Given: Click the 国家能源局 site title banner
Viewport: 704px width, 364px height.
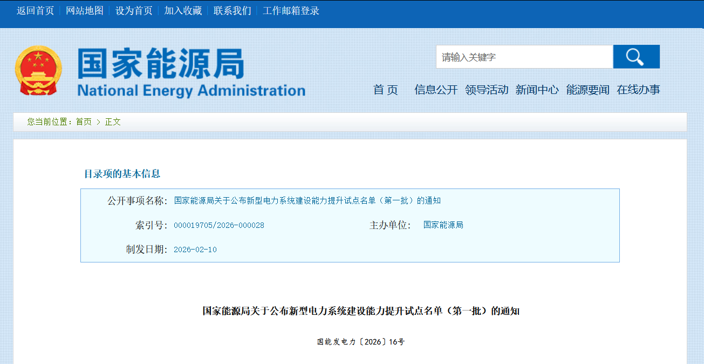Looking at the screenshot, I should tap(191, 72).
